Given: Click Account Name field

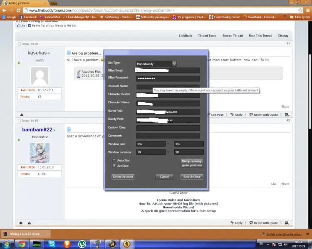Looking at the screenshot, I should [x=168, y=87].
